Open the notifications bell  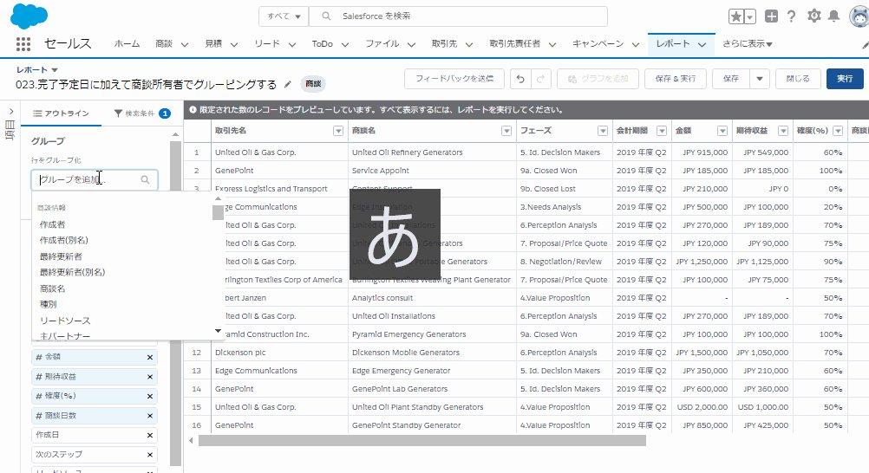click(833, 16)
